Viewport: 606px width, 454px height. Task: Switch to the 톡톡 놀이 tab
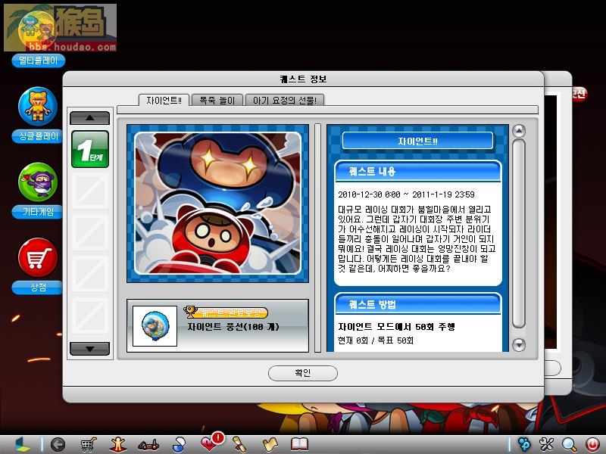click(217, 101)
